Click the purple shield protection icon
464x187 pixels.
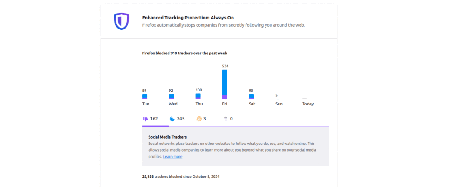pos(121,21)
